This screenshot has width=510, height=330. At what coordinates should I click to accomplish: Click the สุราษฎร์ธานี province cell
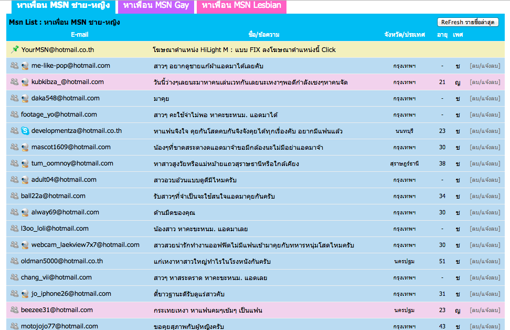(405, 163)
